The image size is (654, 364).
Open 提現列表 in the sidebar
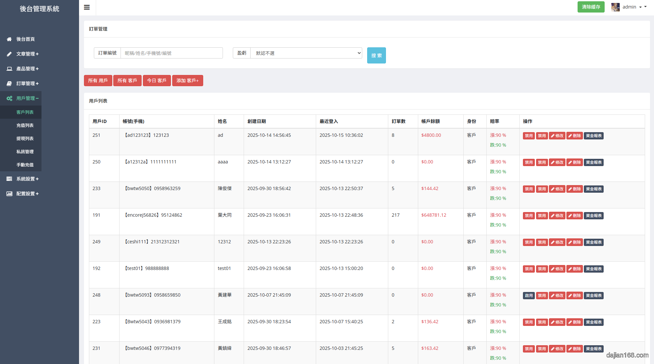point(25,138)
